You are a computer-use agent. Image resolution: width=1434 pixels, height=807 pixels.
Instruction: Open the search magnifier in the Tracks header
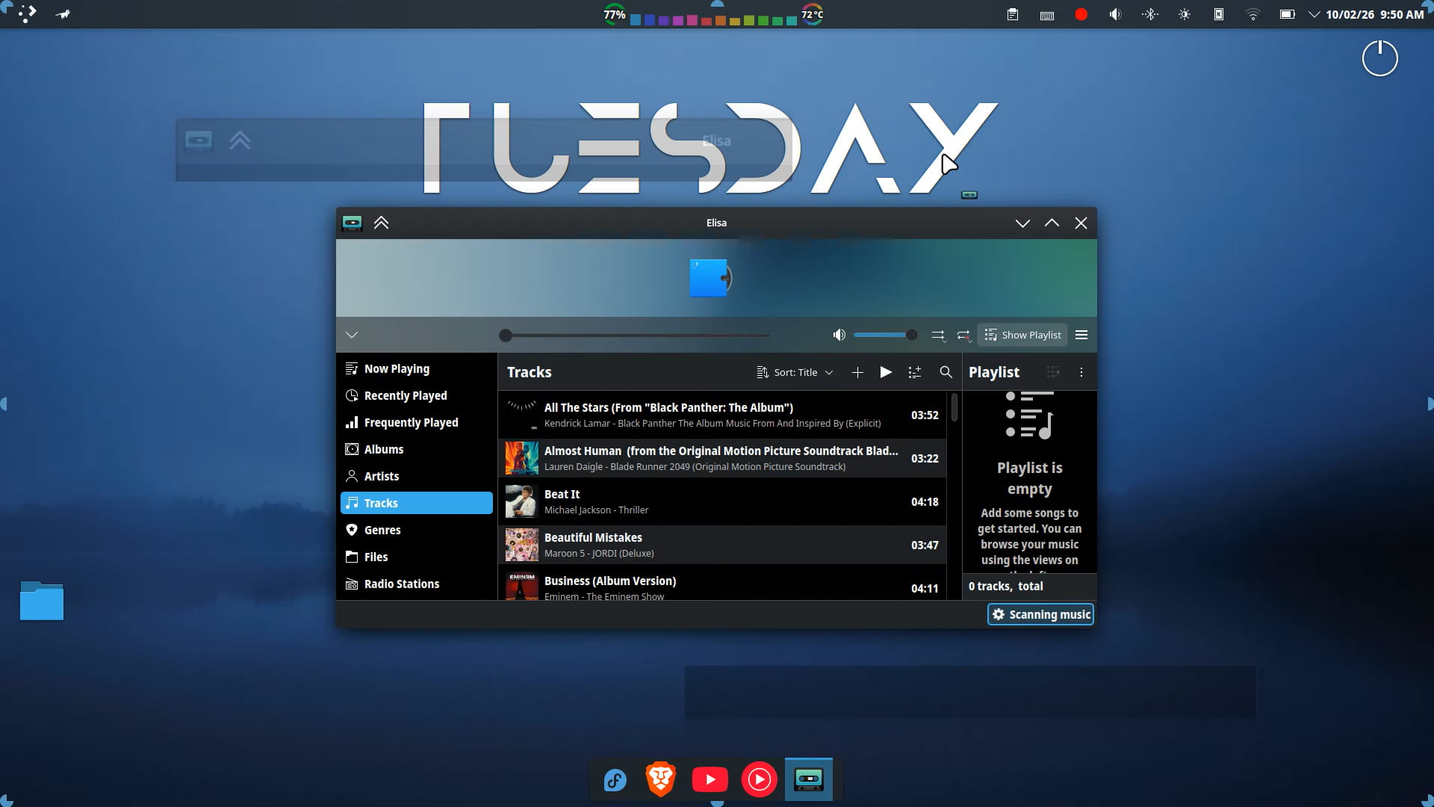click(x=946, y=372)
